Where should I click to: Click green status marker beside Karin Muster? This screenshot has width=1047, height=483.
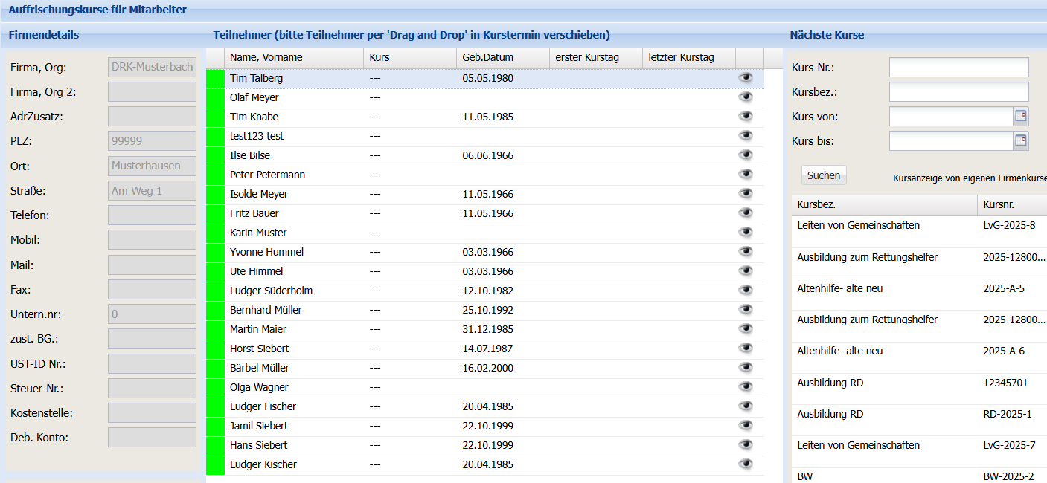click(215, 233)
